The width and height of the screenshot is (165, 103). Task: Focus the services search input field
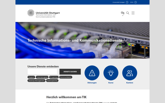(42, 72)
